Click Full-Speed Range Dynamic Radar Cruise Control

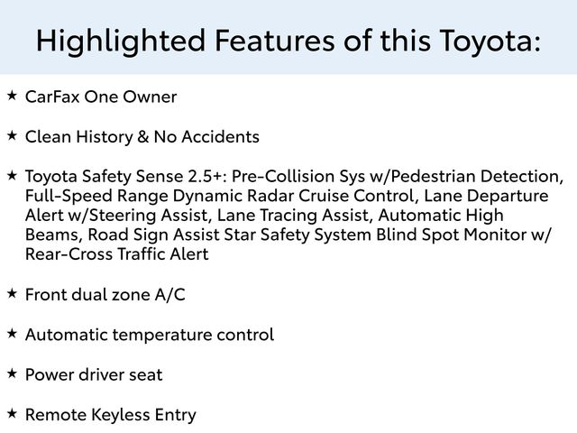coord(220,196)
